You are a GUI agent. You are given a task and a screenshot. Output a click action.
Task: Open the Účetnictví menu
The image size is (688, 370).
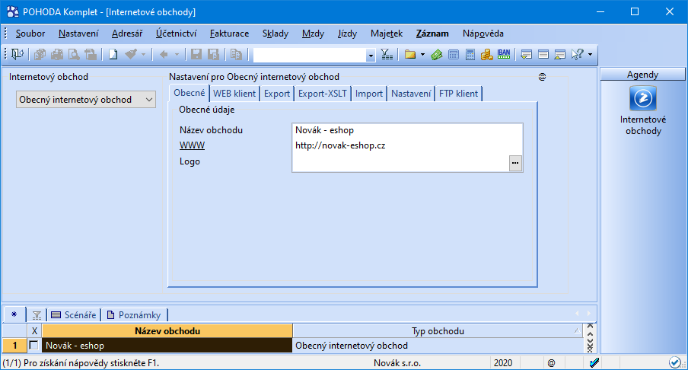click(176, 33)
